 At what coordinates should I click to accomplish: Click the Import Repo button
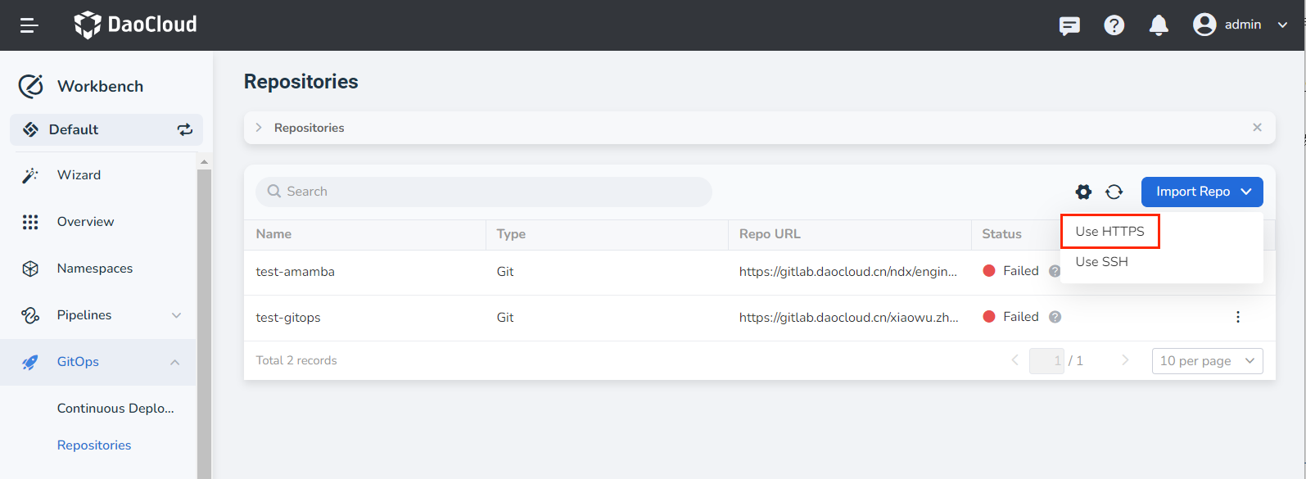(x=1202, y=192)
